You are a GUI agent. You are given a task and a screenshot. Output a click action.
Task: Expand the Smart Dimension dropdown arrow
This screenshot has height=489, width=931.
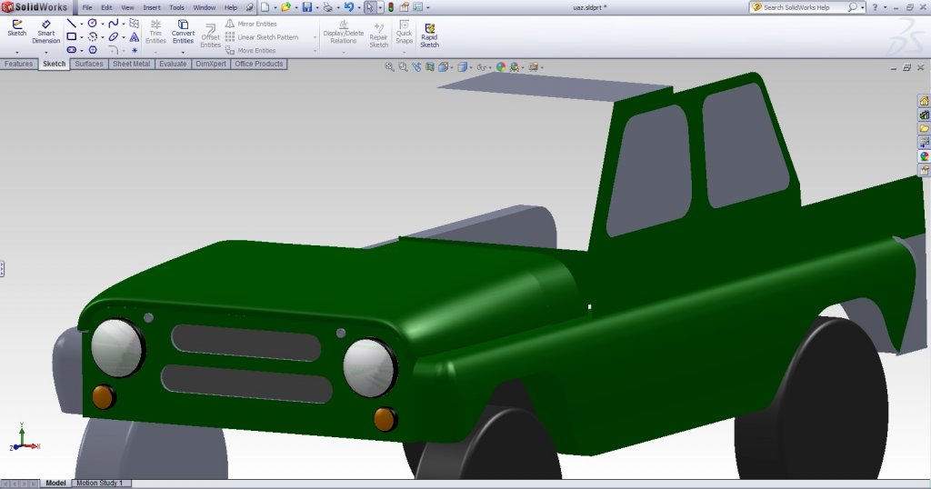(x=45, y=53)
